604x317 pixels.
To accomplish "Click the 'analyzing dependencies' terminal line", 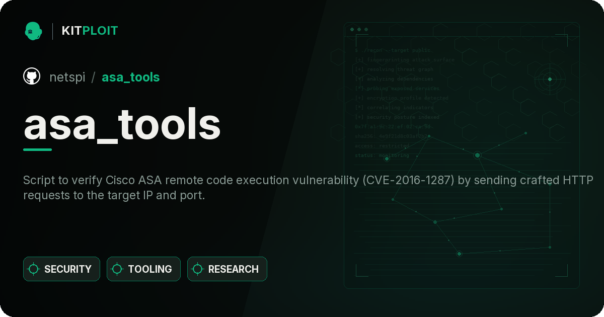I will coord(394,79).
